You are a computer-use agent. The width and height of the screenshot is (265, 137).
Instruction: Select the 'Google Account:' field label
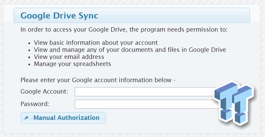pos(44,92)
